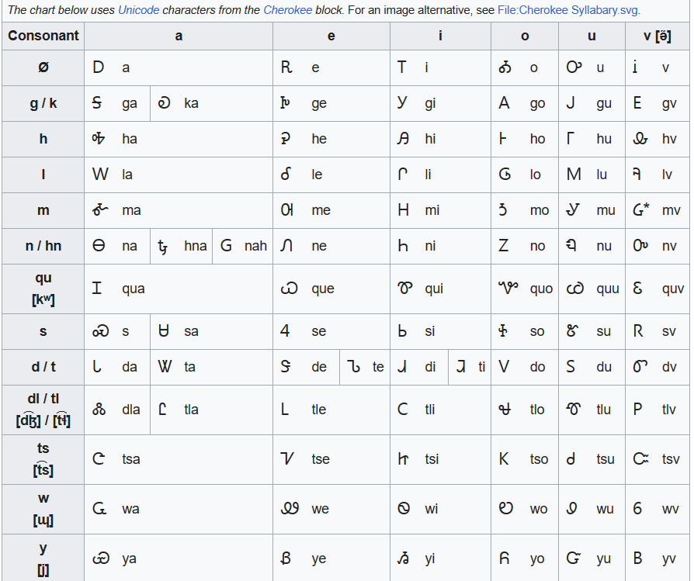
Task: Click the "qu [kʷ]" row header
Action: tap(43, 289)
